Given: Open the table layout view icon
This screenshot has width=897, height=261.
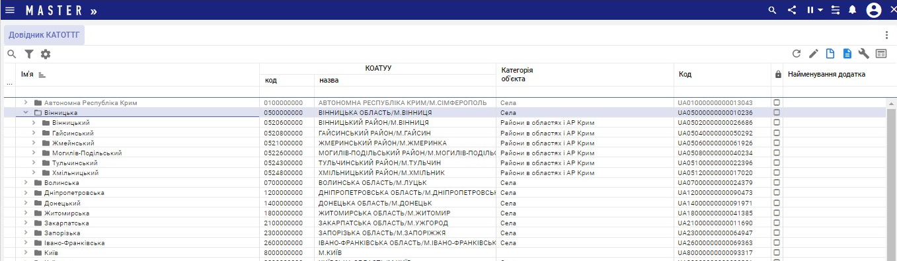Looking at the screenshot, I should coord(881,54).
